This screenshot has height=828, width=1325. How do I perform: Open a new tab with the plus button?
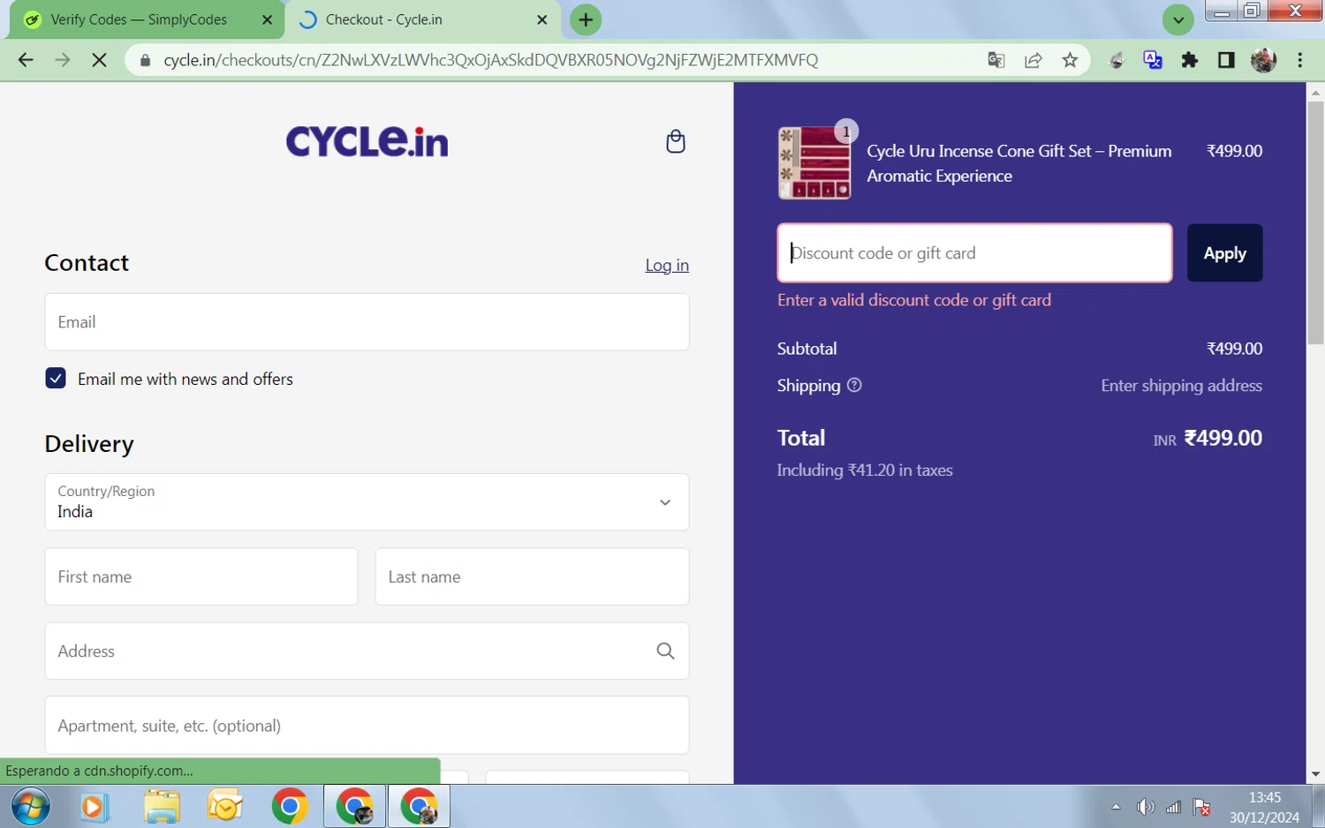click(586, 19)
